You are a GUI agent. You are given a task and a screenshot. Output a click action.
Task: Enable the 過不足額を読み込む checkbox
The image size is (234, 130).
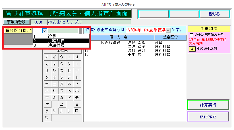coord(191,35)
